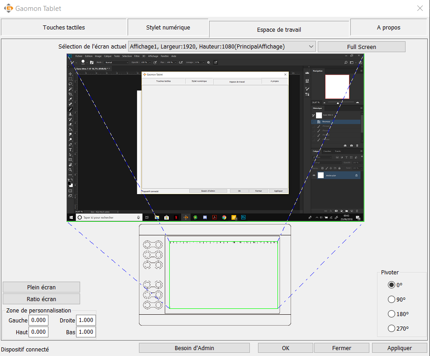Go to the A propos tab

(x=388, y=28)
